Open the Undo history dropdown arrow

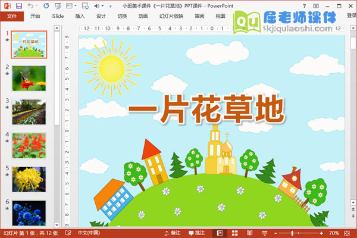point(36,6)
